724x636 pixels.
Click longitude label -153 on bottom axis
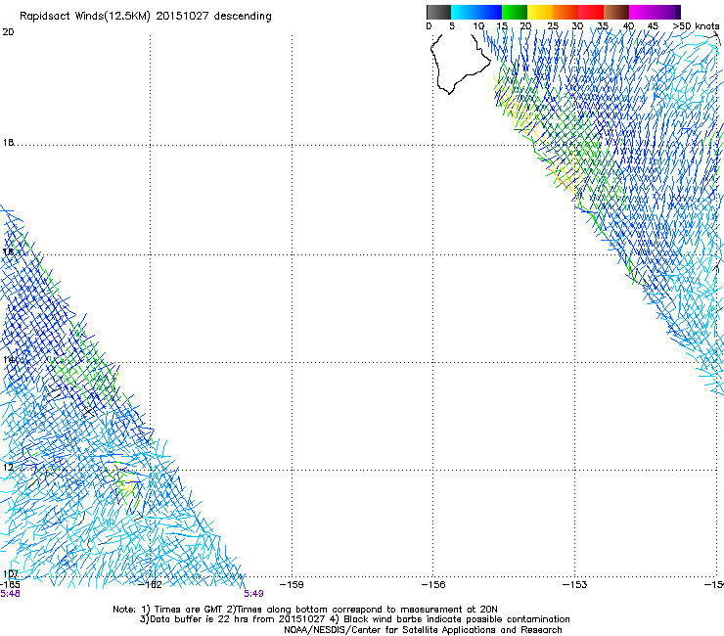coord(575,585)
